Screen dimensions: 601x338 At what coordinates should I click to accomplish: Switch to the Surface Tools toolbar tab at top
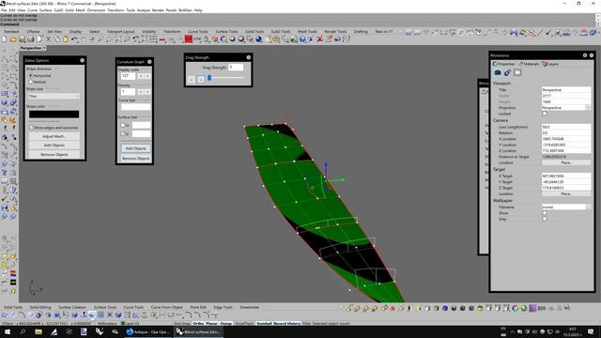point(226,31)
